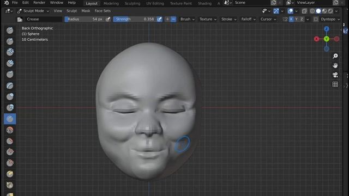
Task: Open the Sculpt Mode dropdown
Action: point(33,11)
